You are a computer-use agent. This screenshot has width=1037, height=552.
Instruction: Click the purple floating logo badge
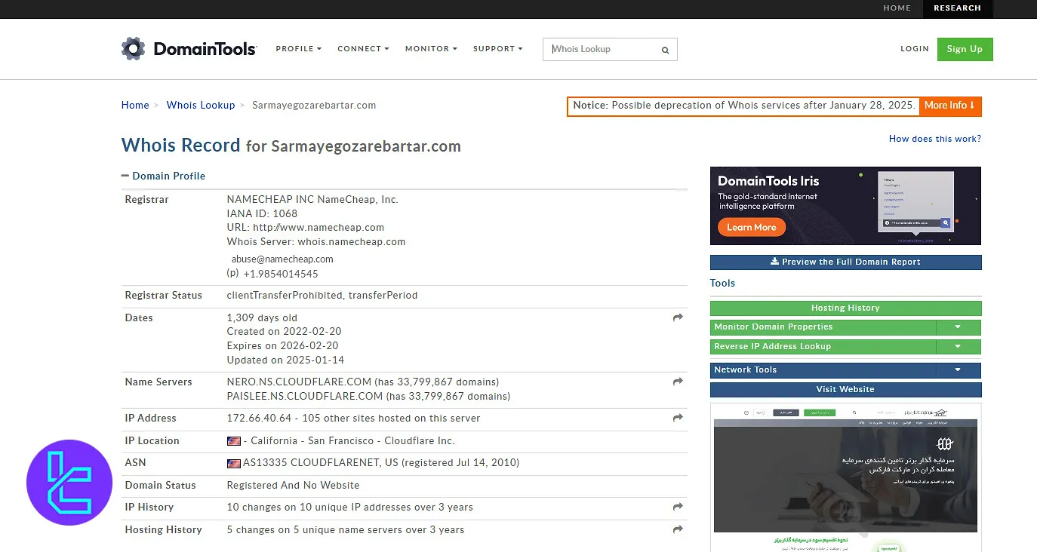coord(69,483)
